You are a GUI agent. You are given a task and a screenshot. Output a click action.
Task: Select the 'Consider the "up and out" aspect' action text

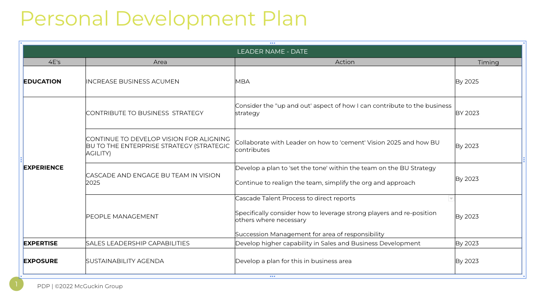pyautogui.click(x=343, y=109)
